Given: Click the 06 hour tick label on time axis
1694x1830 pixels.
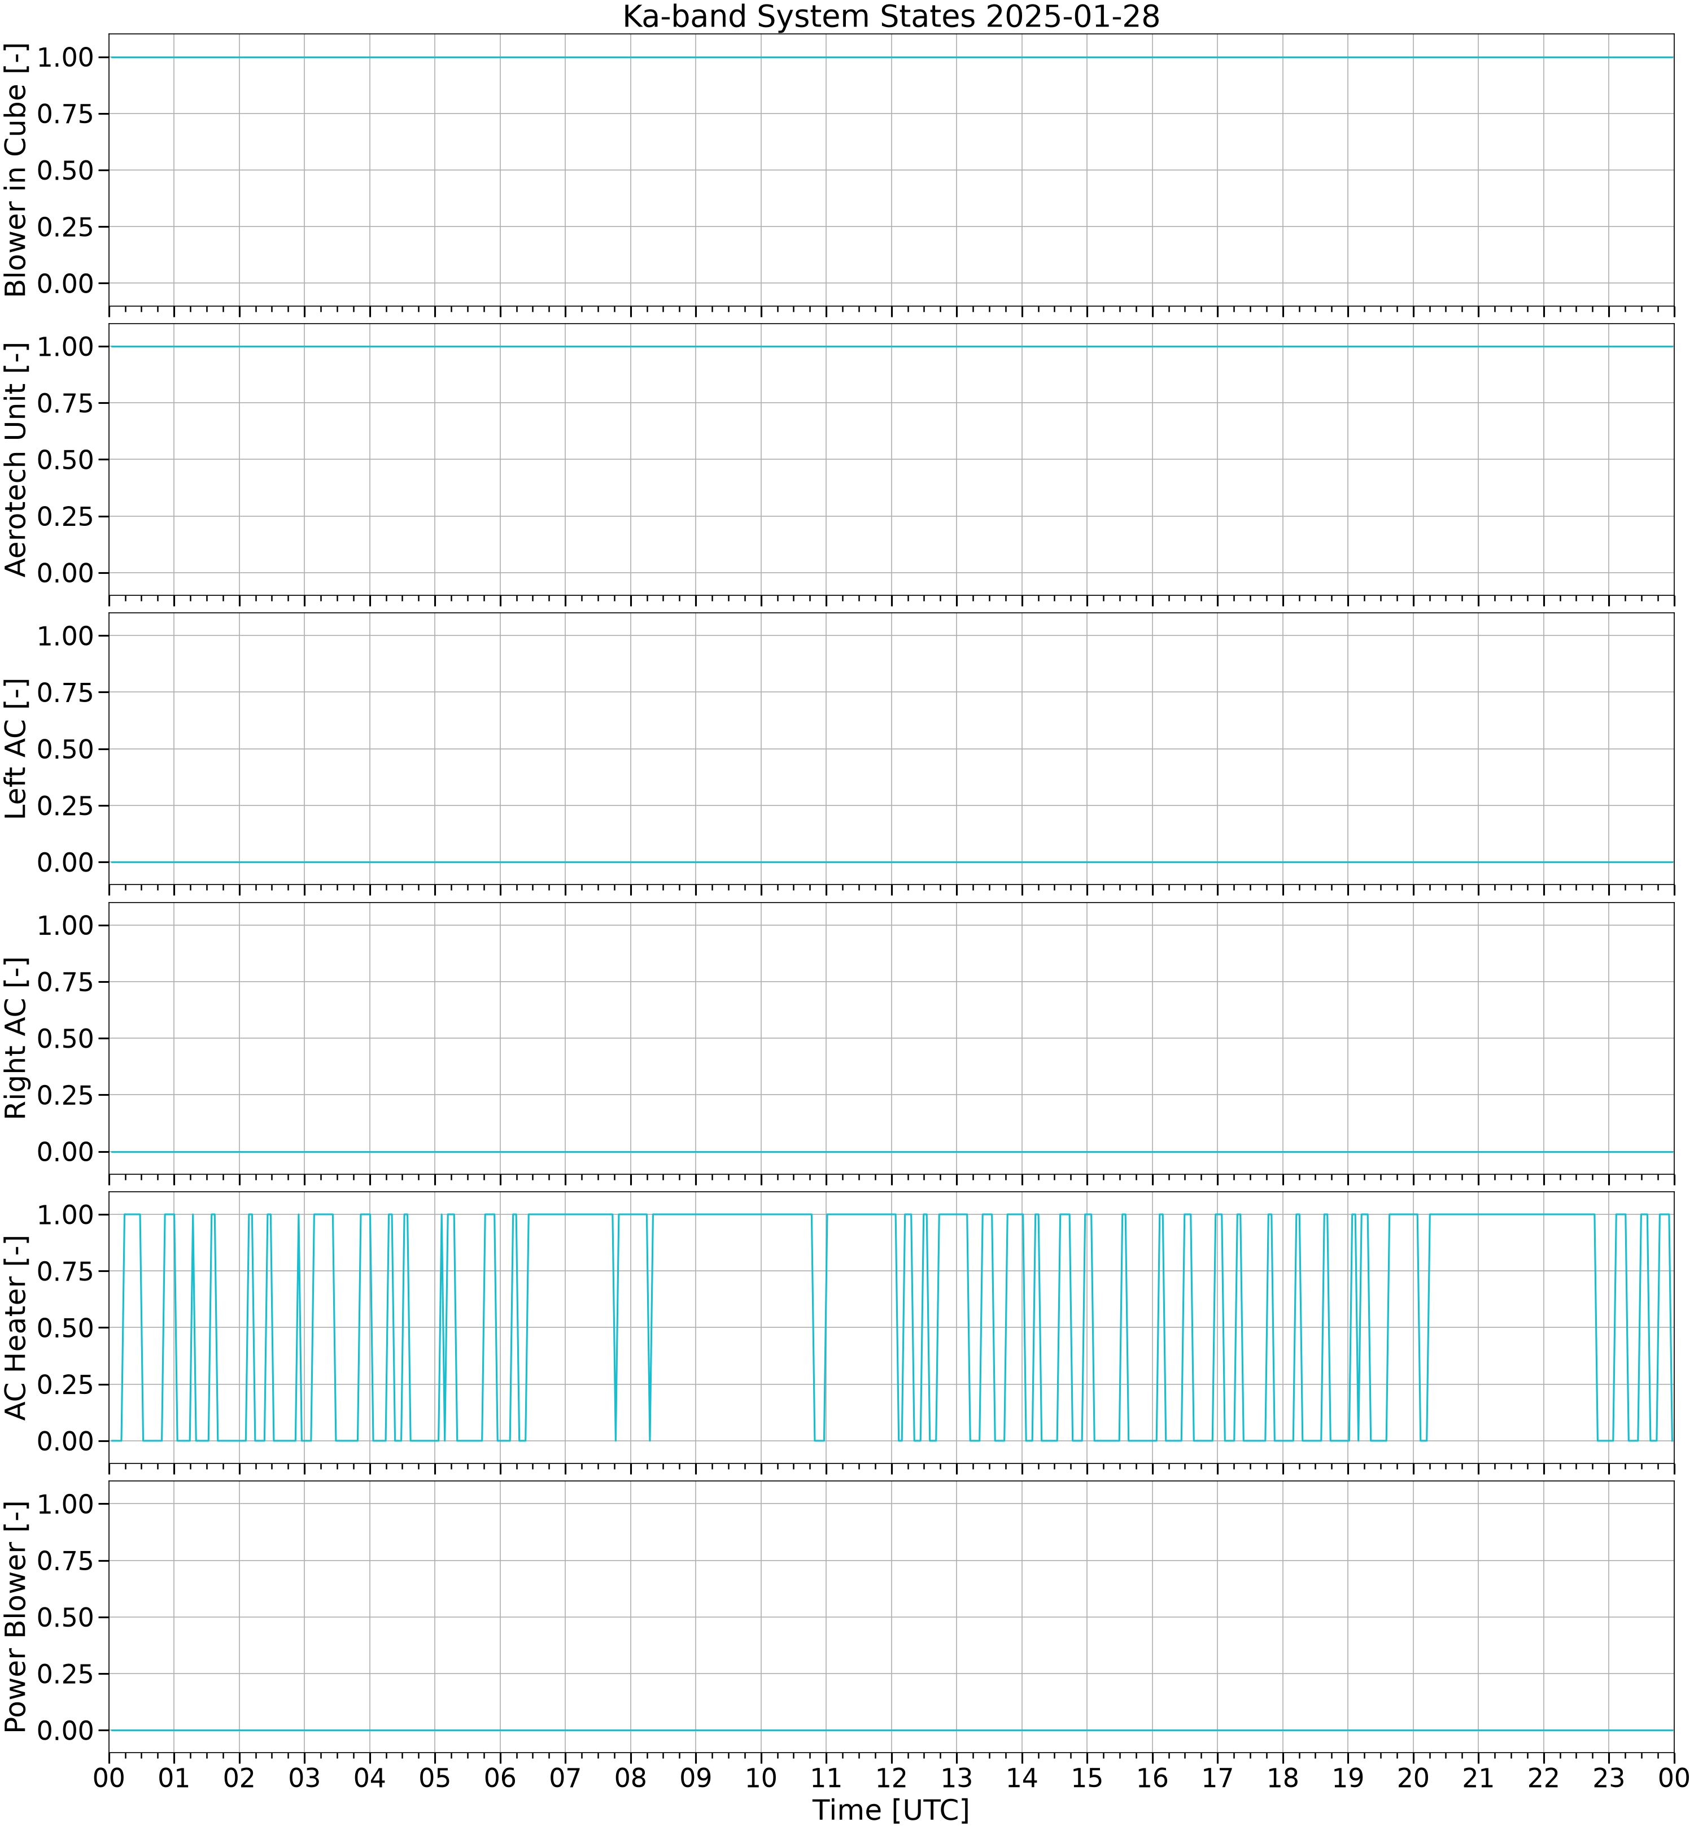Looking at the screenshot, I should pyautogui.click(x=500, y=1777).
